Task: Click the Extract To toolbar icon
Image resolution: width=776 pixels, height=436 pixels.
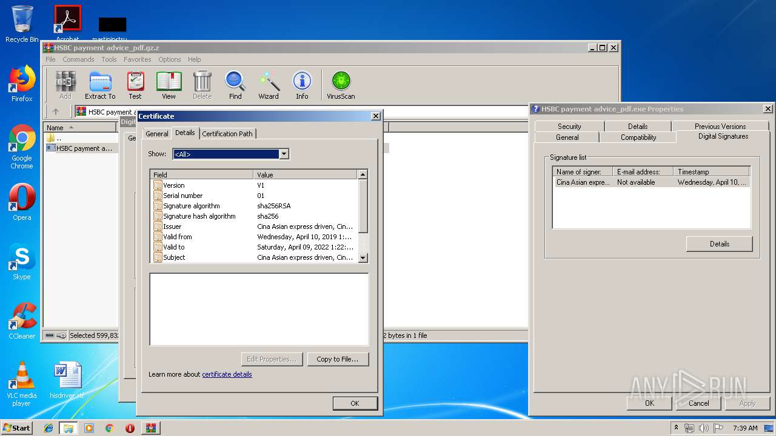Action: click(x=100, y=85)
